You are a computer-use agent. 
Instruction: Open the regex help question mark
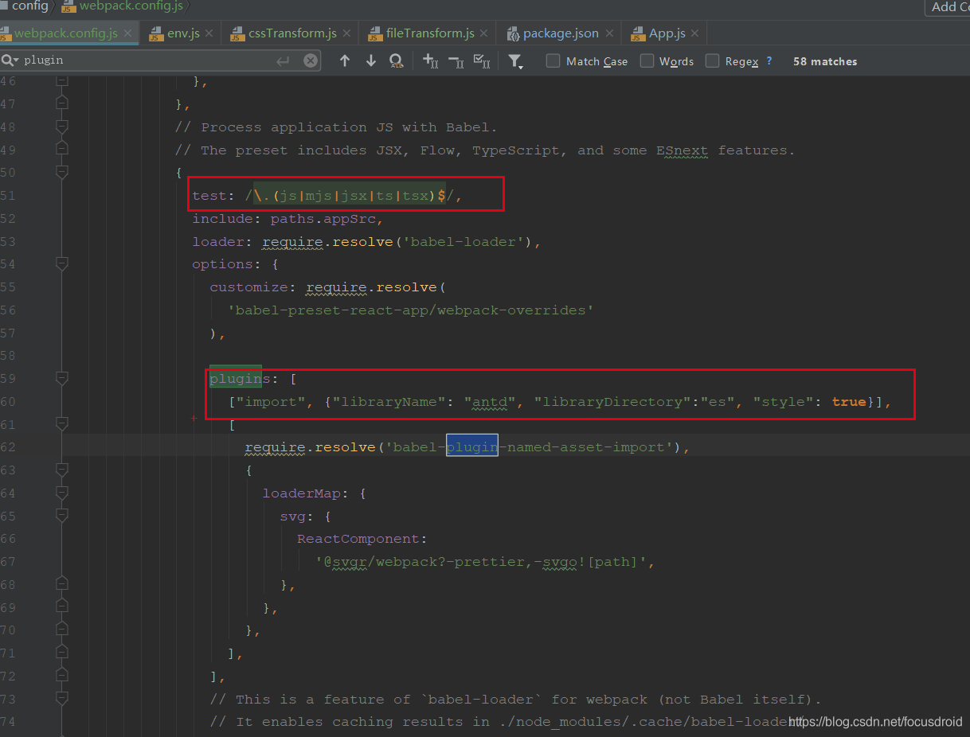click(769, 60)
